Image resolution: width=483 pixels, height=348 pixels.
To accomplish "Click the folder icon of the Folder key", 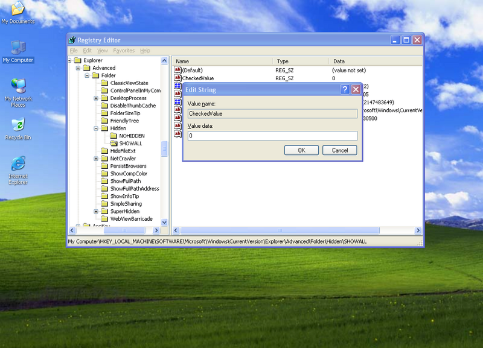I will (x=95, y=75).
